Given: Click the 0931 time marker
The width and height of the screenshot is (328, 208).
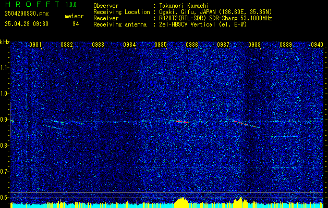Looking at the screenshot, I should click(x=35, y=45).
